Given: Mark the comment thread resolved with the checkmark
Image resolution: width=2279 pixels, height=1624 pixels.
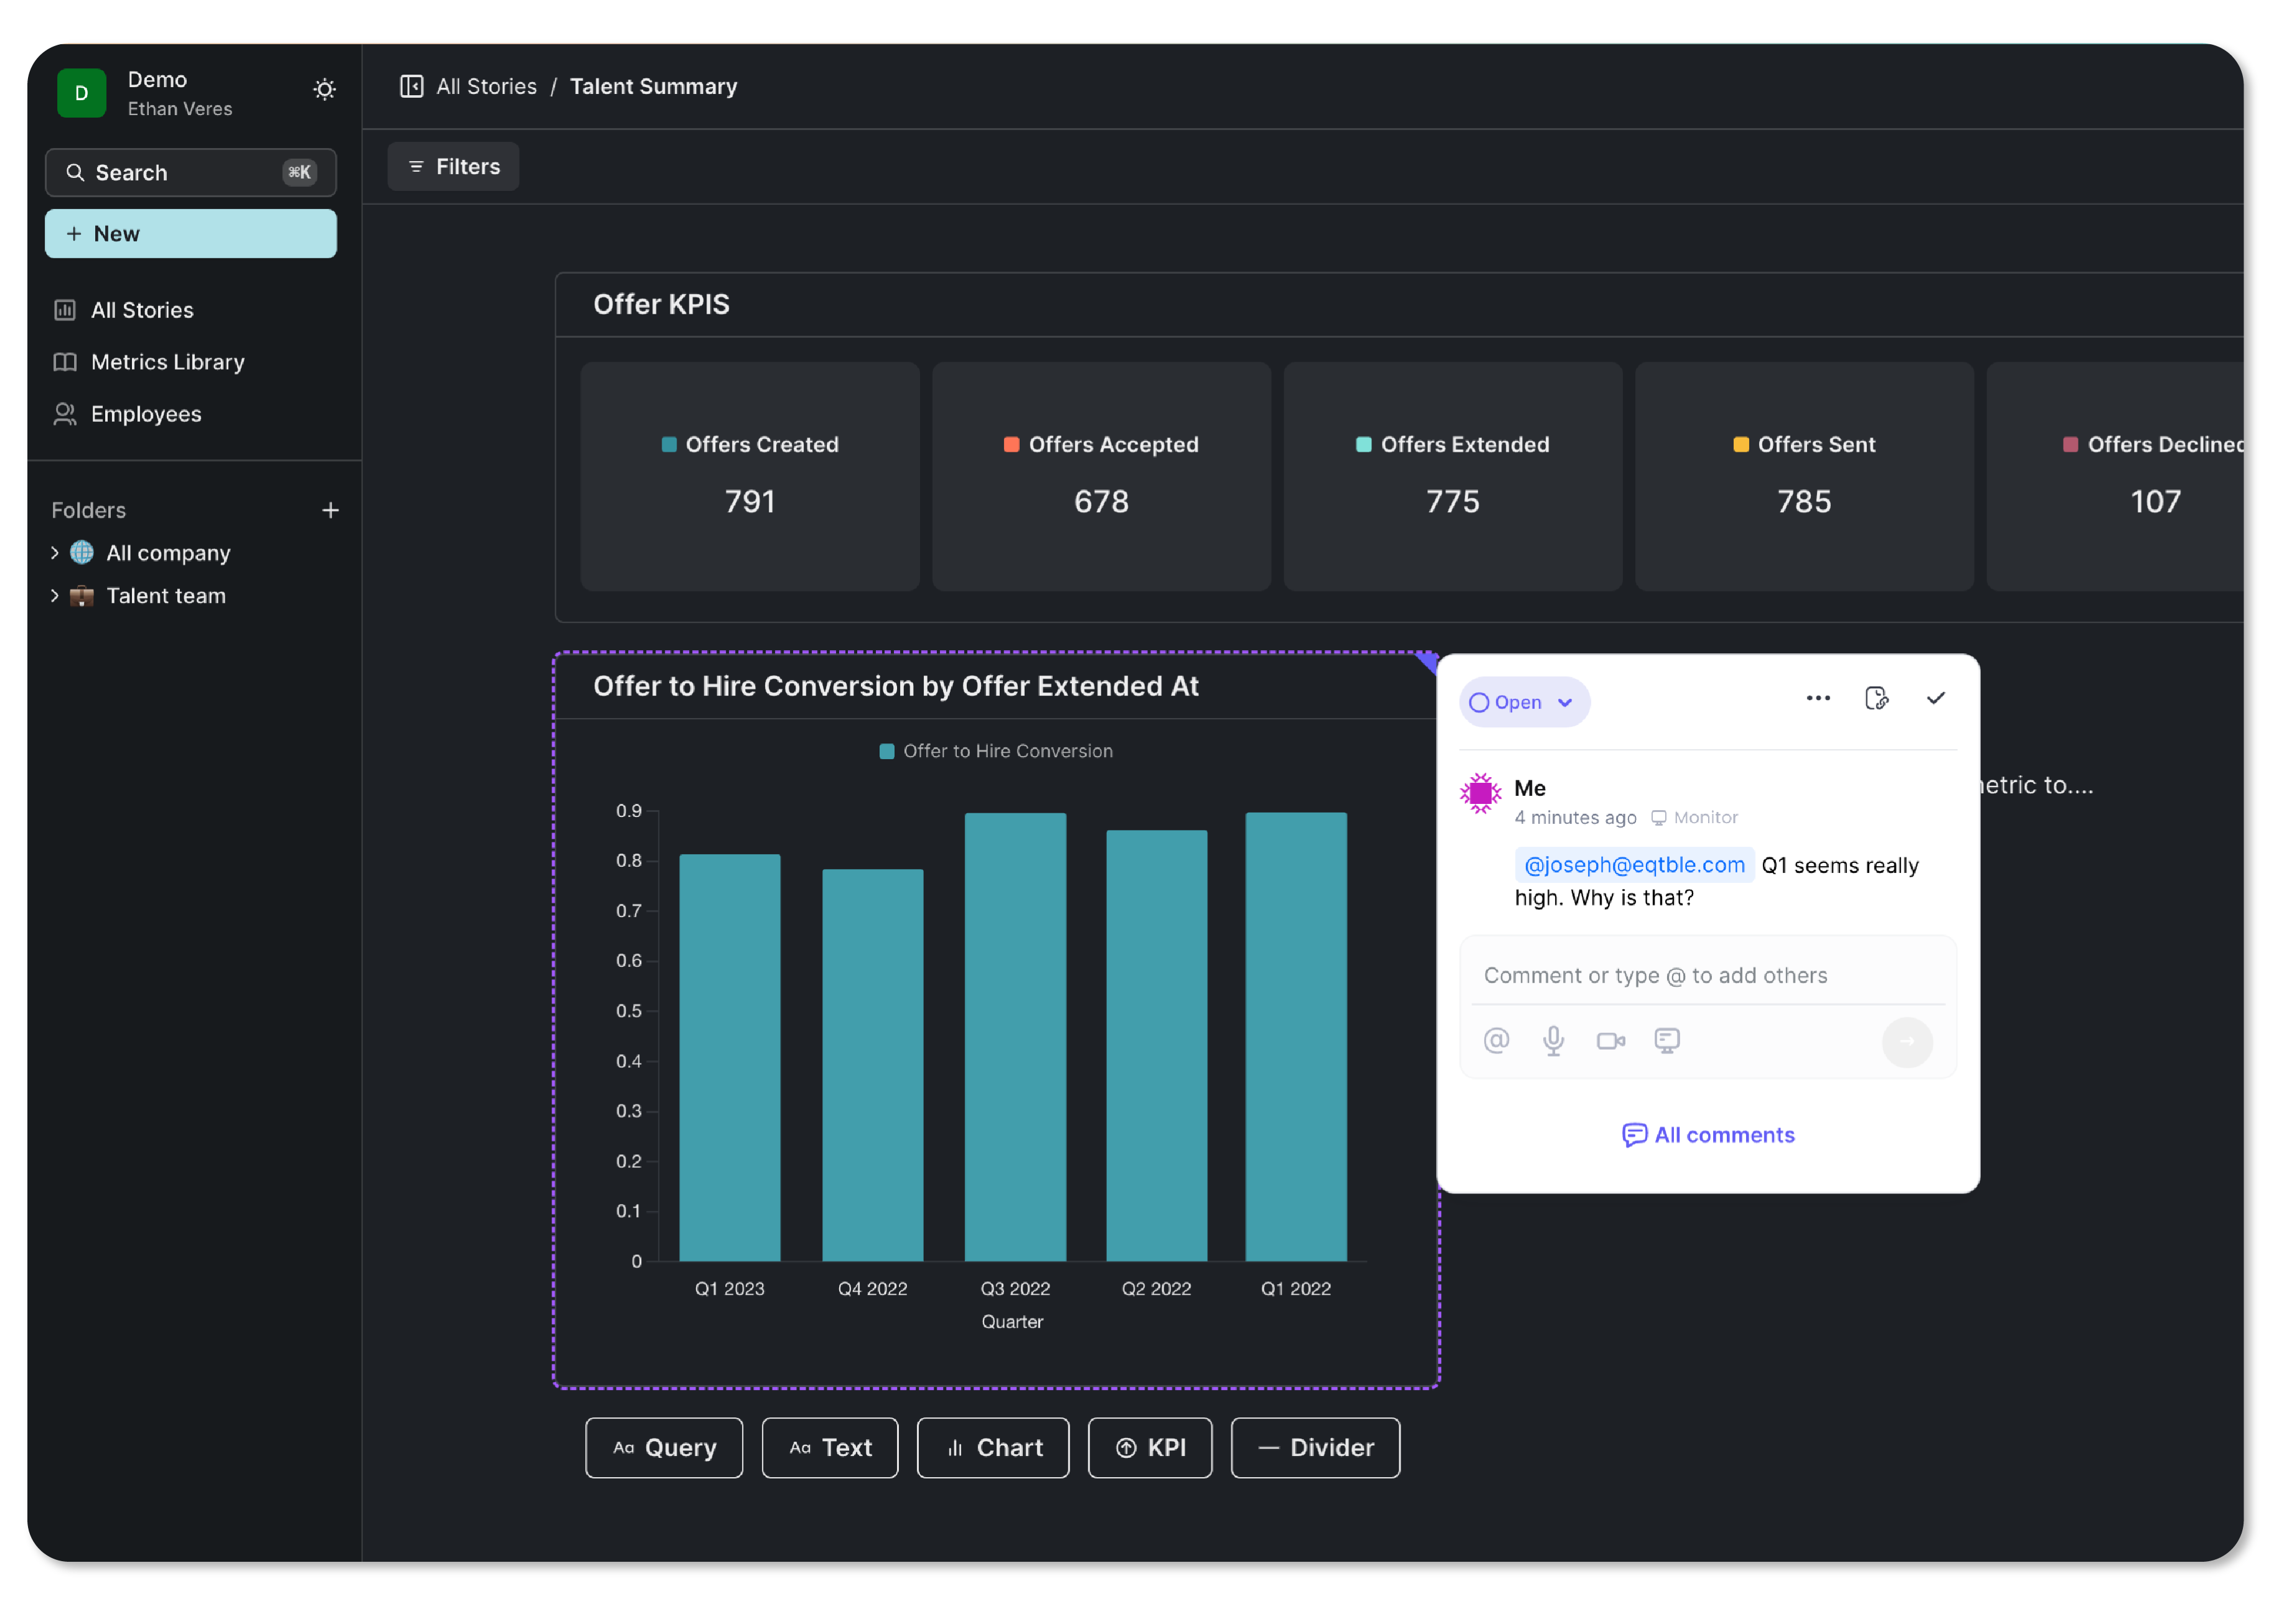Looking at the screenshot, I should pos(1935,699).
